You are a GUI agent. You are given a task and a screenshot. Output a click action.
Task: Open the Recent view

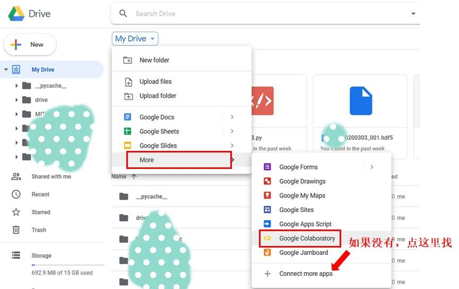tap(40, 194)
